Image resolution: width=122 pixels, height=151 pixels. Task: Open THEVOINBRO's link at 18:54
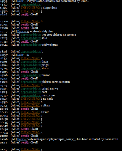[x=30, y=58]
